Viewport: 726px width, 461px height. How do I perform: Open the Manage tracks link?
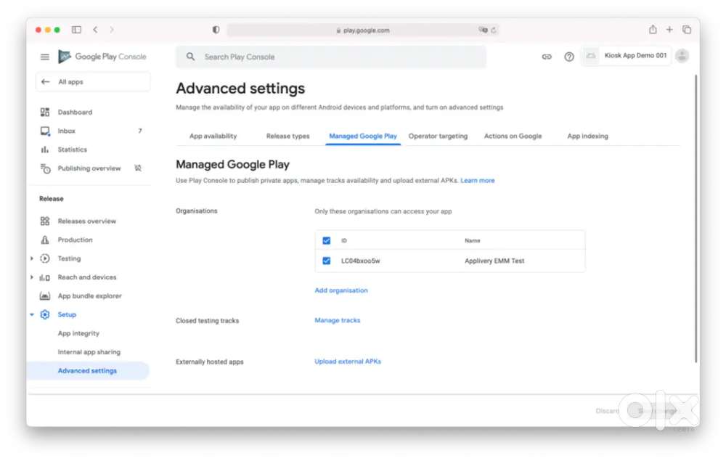(x=338, y=320)
